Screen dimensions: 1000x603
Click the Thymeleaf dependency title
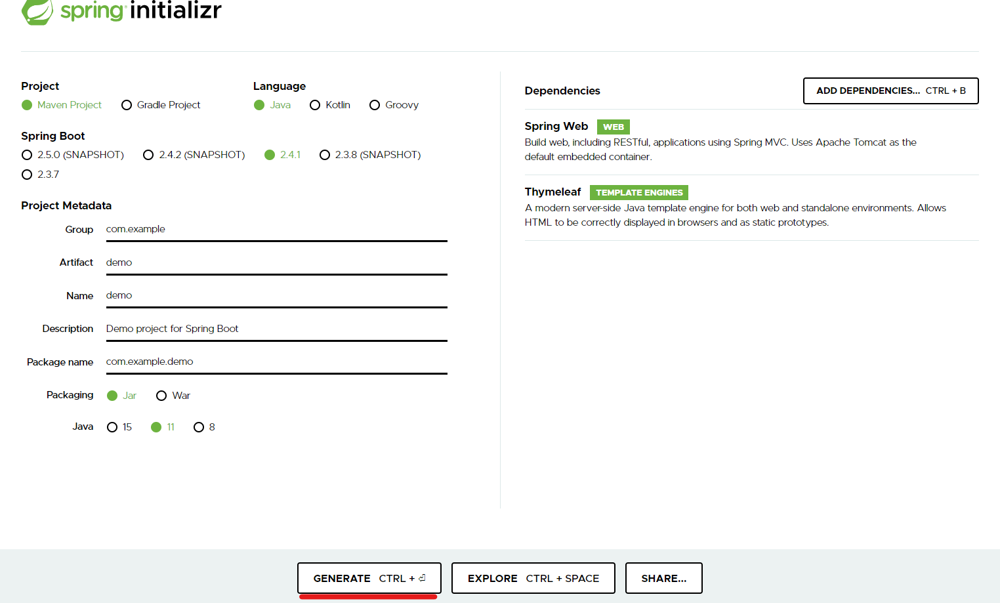click(553, 192)
